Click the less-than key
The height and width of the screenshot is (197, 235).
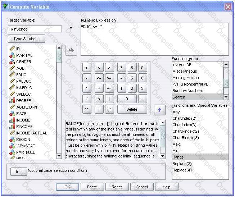pyautogui.click(x=99, y=68)
